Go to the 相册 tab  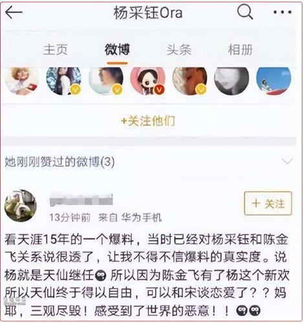point(241,50)
